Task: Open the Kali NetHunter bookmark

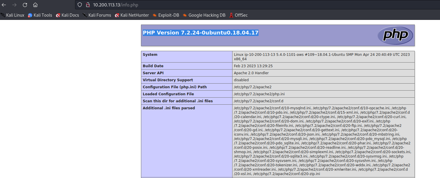Action: tap(132, 15)
